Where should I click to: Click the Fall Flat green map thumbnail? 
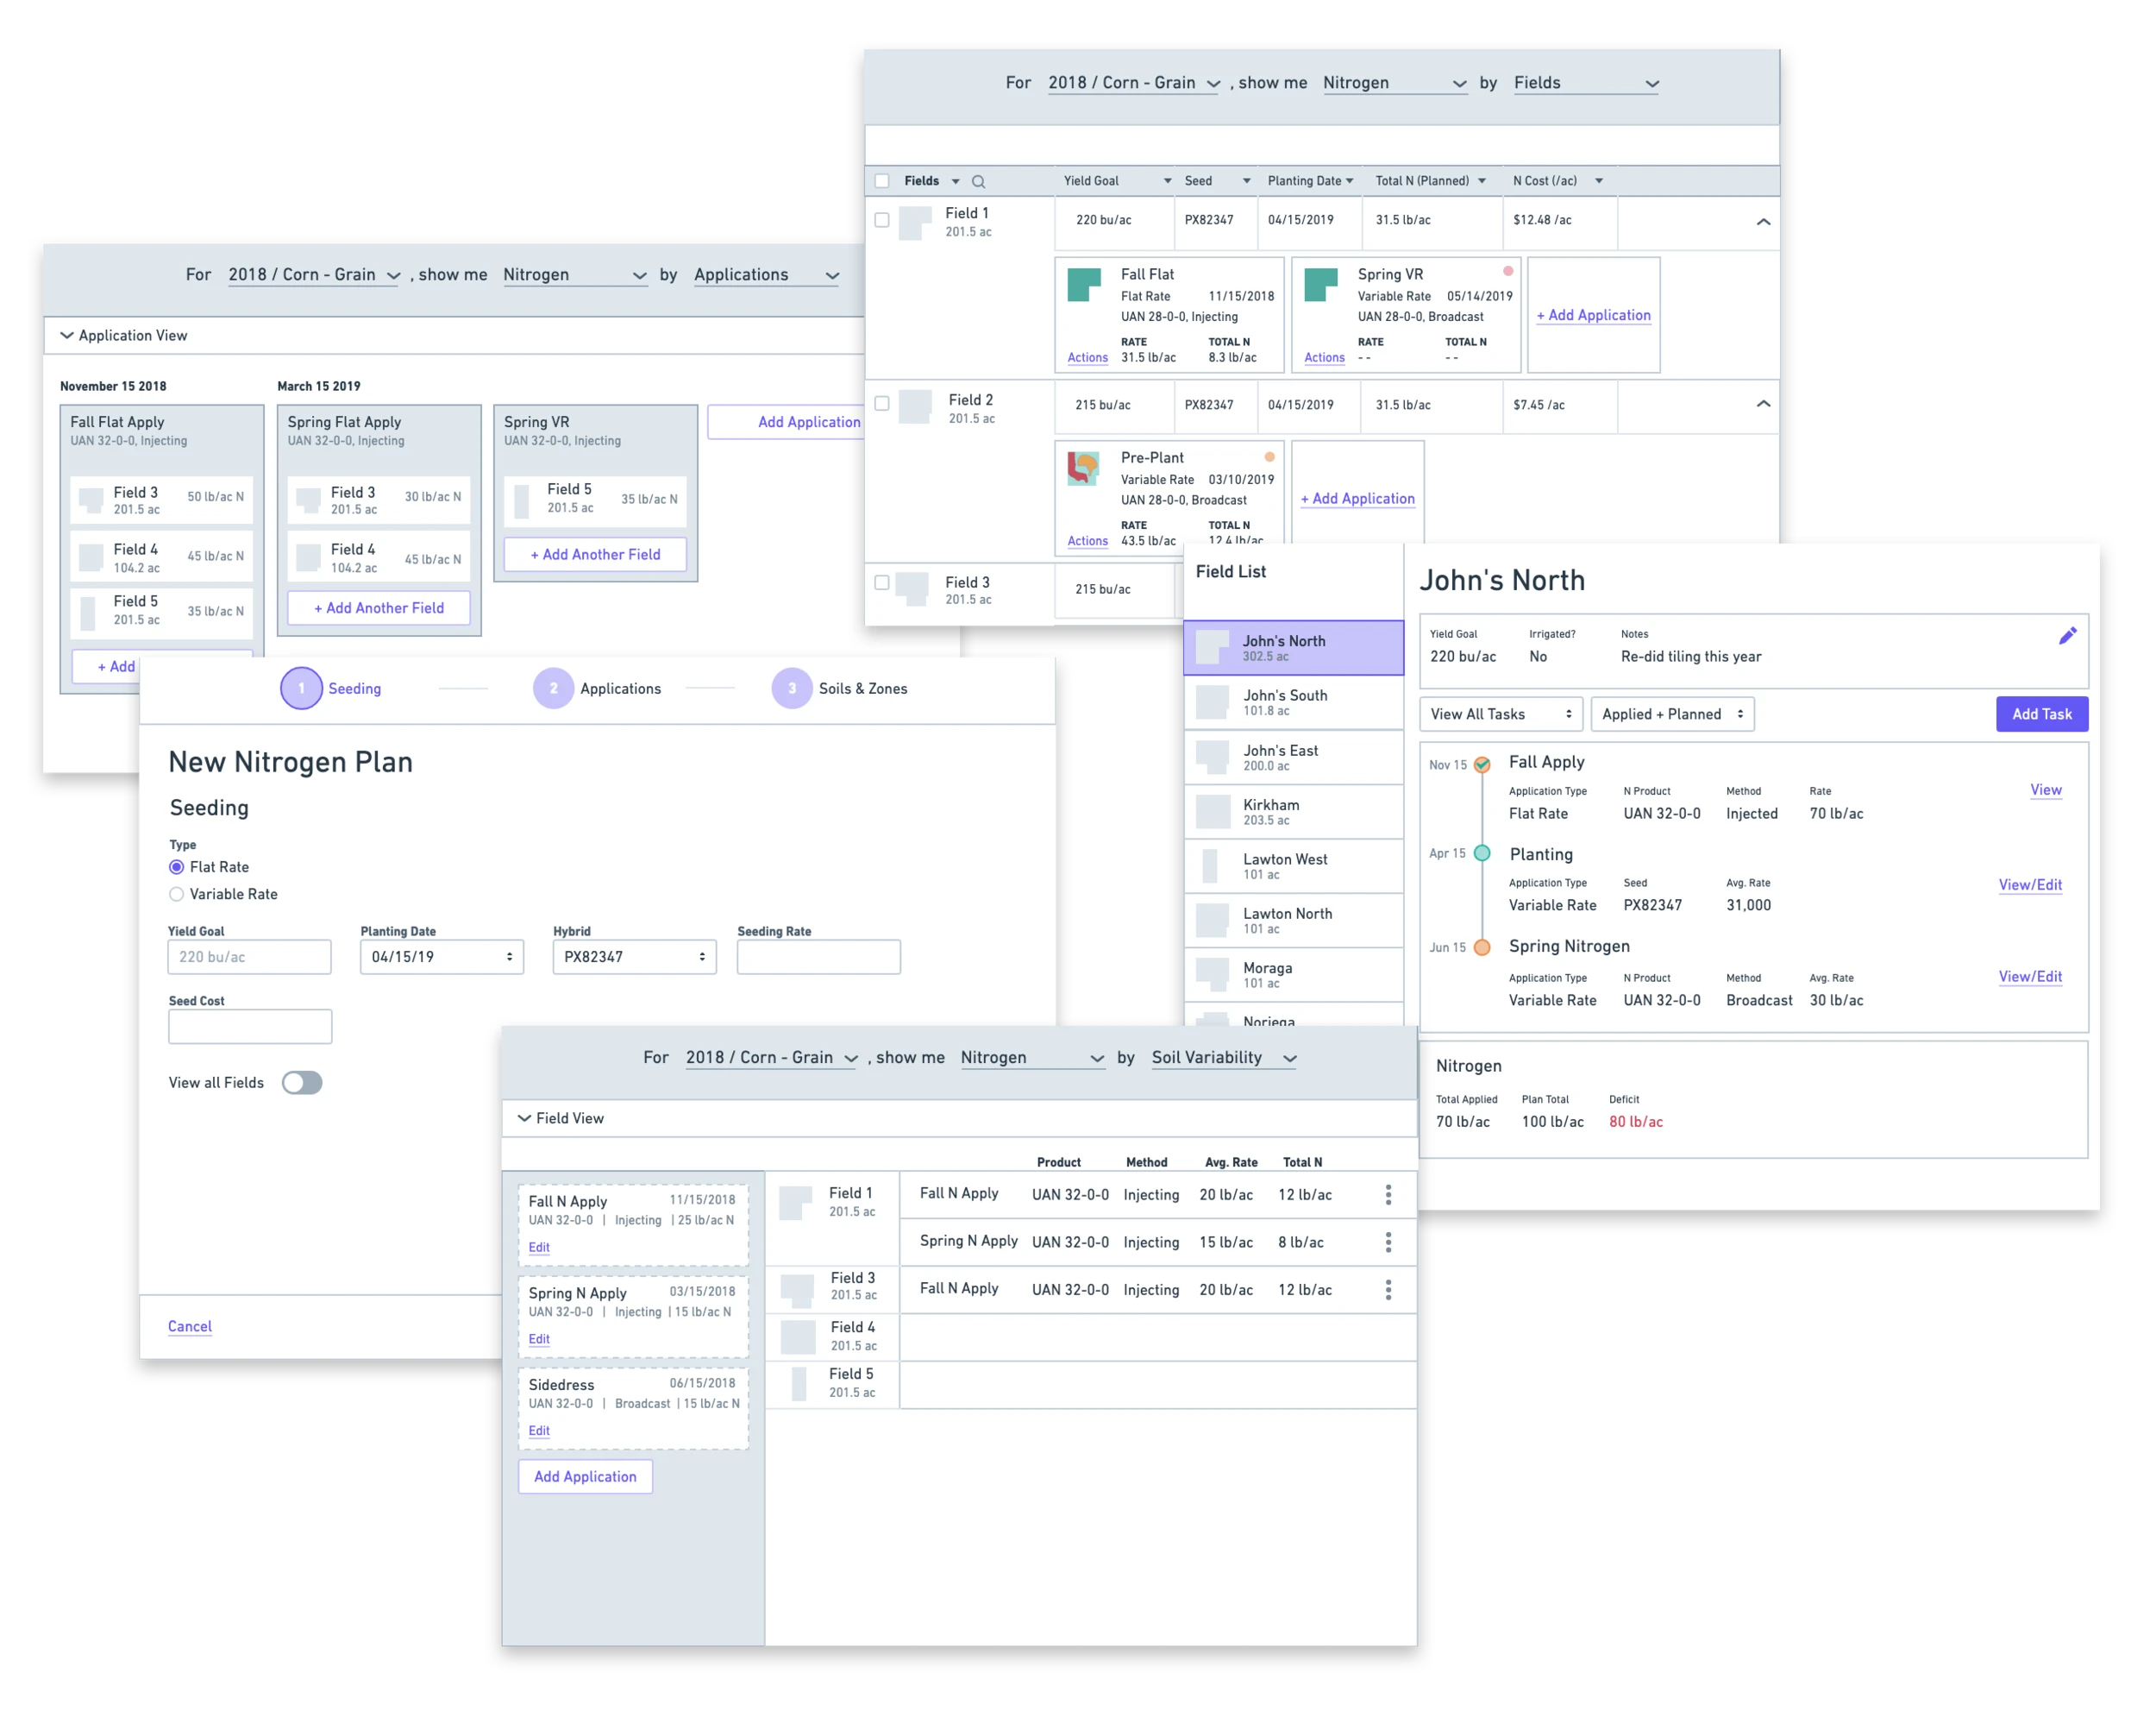pos(1084,284)
